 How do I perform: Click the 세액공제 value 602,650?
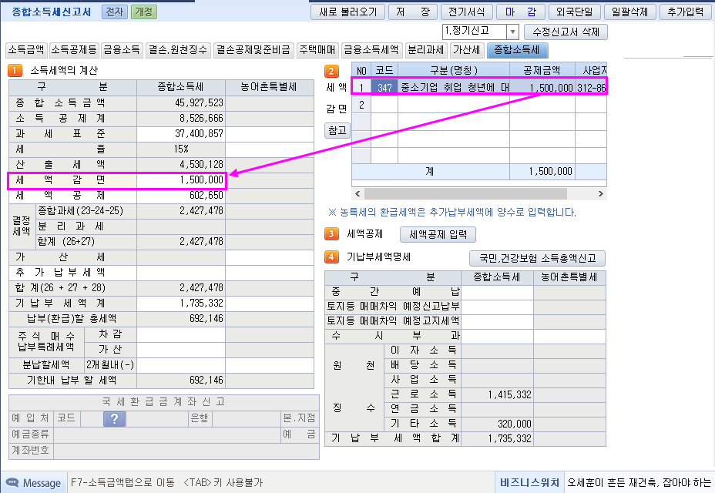[x=181, y=195]
